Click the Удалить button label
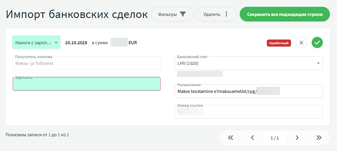This screenshot has height=151, width=337. tap(212, 14)
